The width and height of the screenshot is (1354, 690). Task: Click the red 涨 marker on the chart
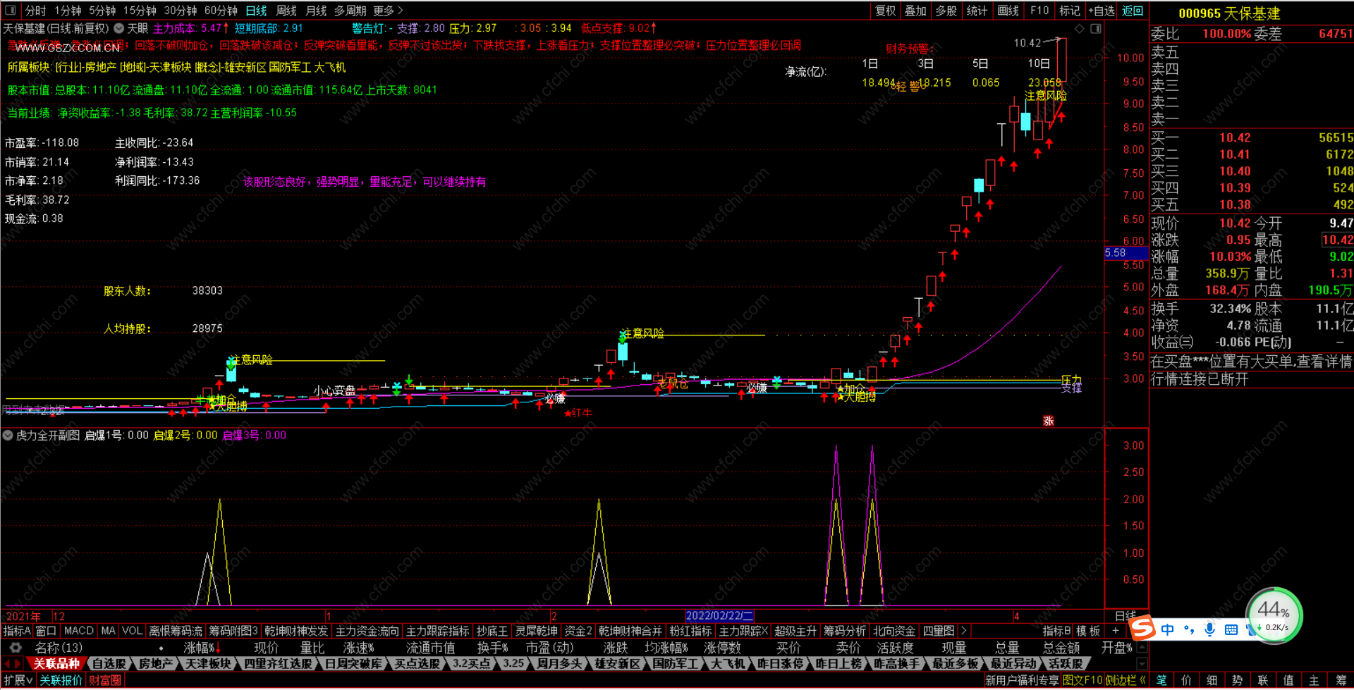pyautogui.click(x=1049, y=421)
